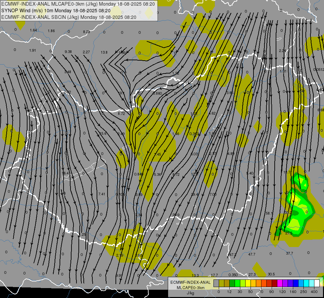Click the legend scale value 400
The width and height of the screenshot is (324, 298).
314,292
